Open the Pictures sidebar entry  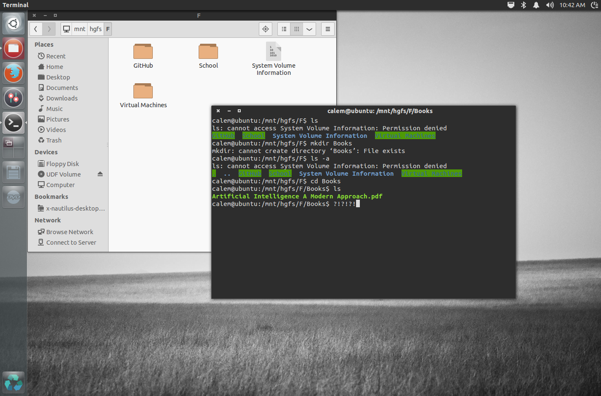point(56,119)
